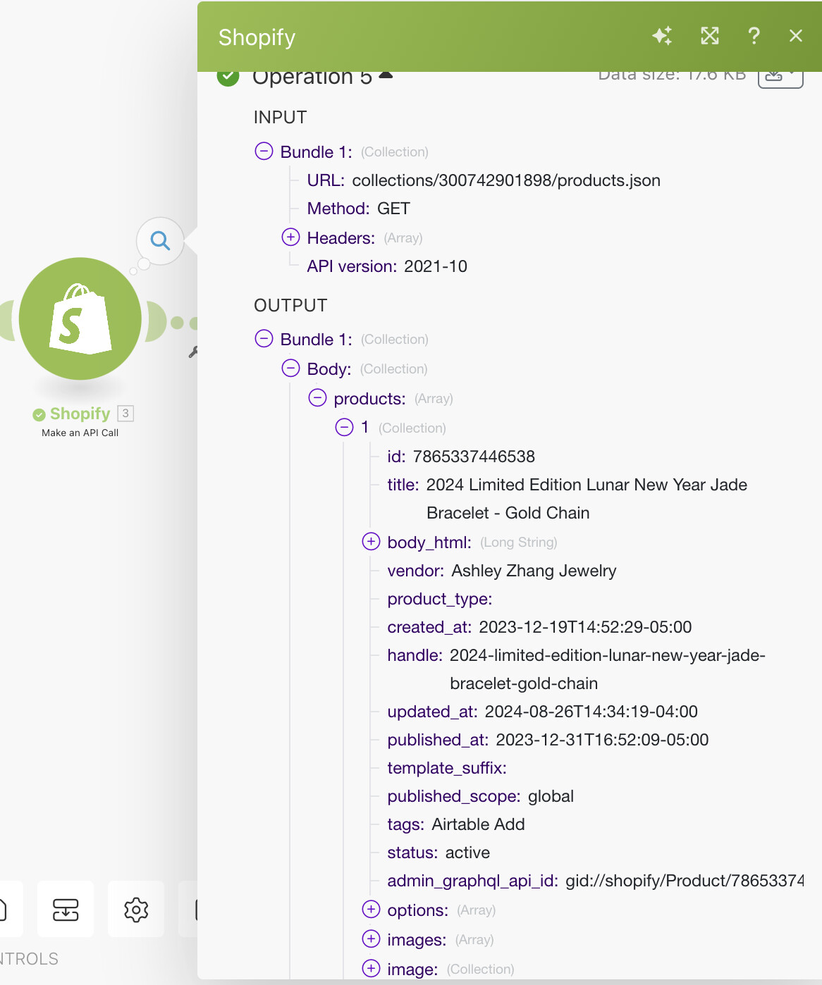Click the scheduling tray icon in controls
Image resolution: width=822 pixels, height=985 pixels.
[66, 910]
